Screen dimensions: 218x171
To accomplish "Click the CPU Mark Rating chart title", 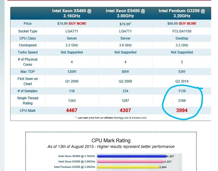I will point(111,141).
